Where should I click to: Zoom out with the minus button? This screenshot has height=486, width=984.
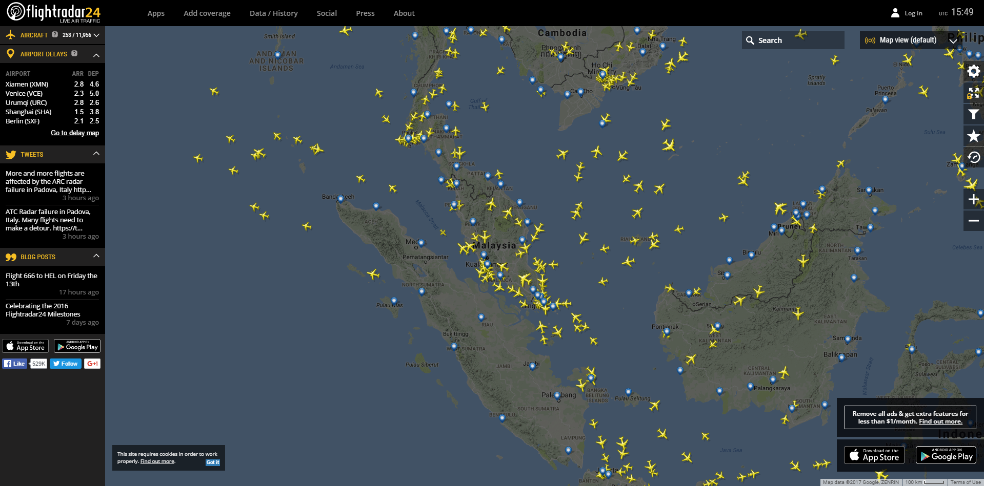973,221
